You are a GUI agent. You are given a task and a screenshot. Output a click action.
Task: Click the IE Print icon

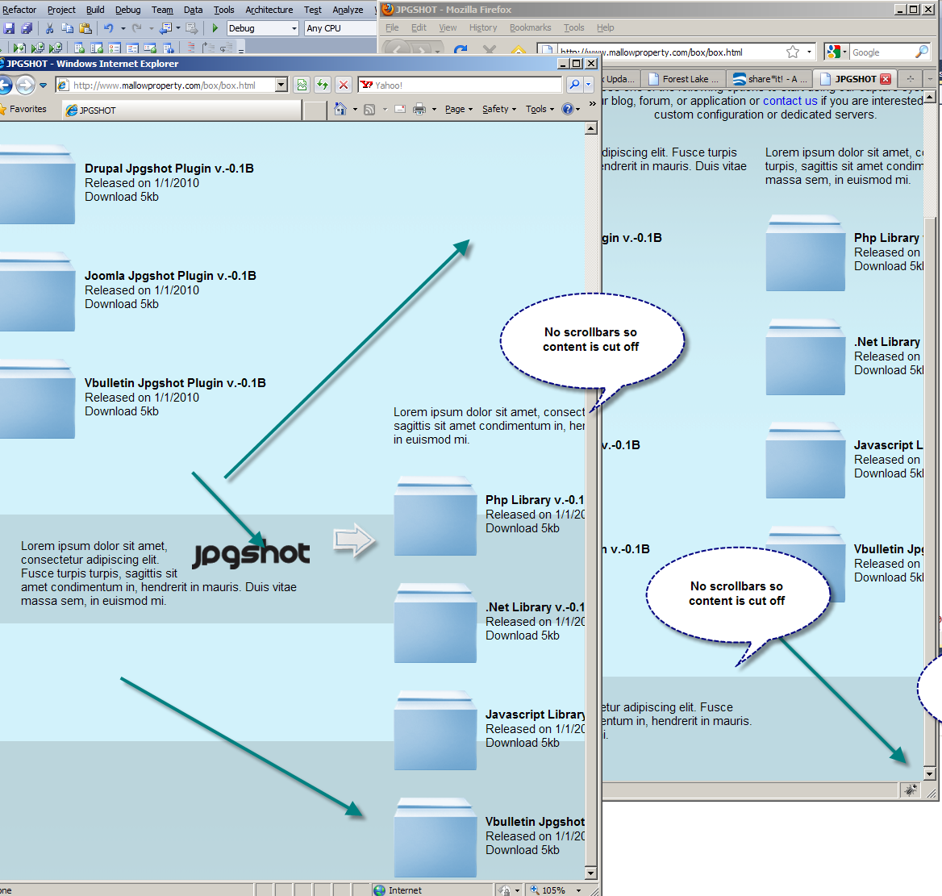pyautogui.click(x=419, y=110)
